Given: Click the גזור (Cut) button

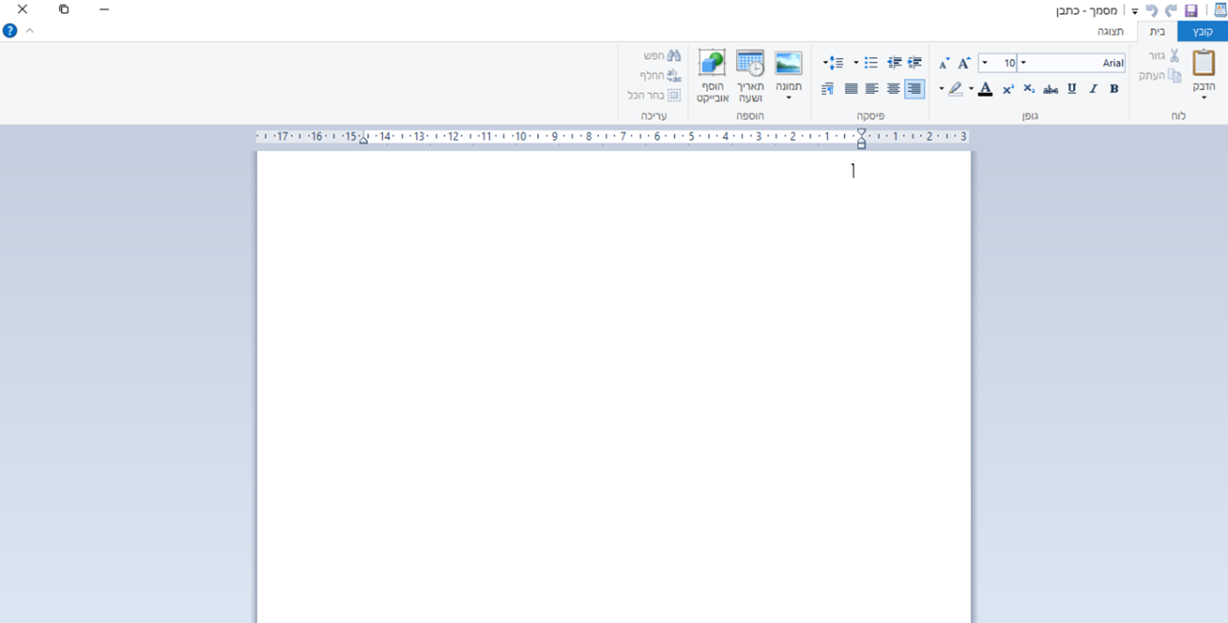Looking at the screenshot, I should click(x=1164, y=56).
